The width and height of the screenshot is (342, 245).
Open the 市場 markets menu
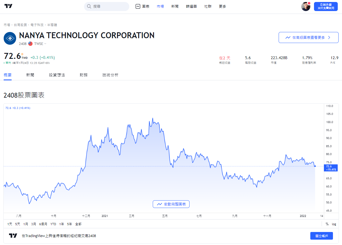(x=160, y=6)
